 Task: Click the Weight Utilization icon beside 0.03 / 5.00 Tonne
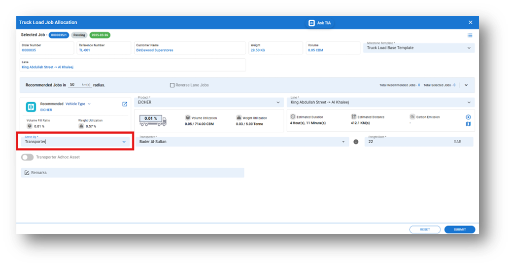239,117
